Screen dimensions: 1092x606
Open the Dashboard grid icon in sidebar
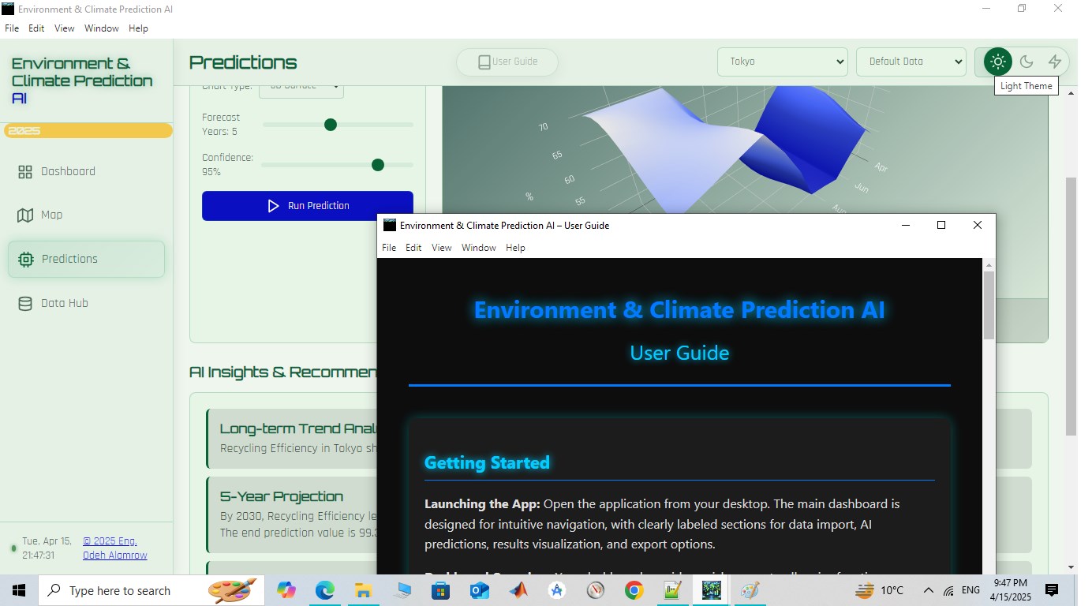pyautogui.click(x=25, y=172)
